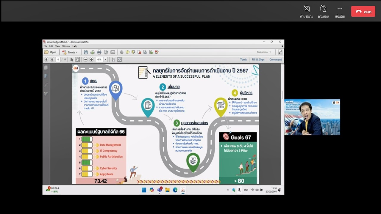The height and width of the screenshot is (214, 381).
Task: Open the zoom percentage dropdown
Action: click(x=105, y=59)
